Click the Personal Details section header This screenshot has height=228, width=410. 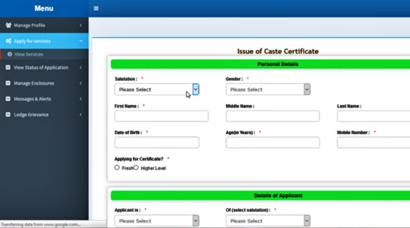pos(260,64)
